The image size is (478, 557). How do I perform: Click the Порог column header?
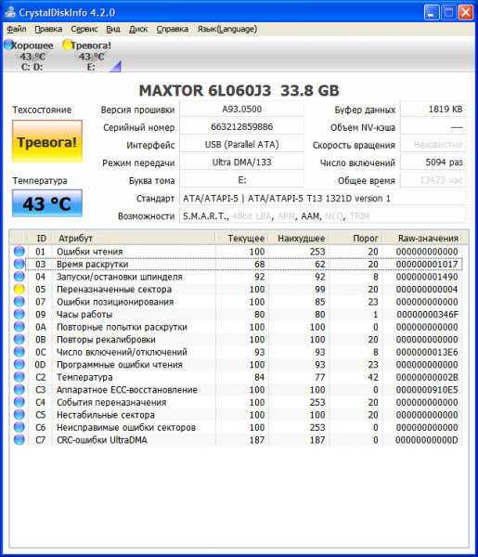coord(355,238)
